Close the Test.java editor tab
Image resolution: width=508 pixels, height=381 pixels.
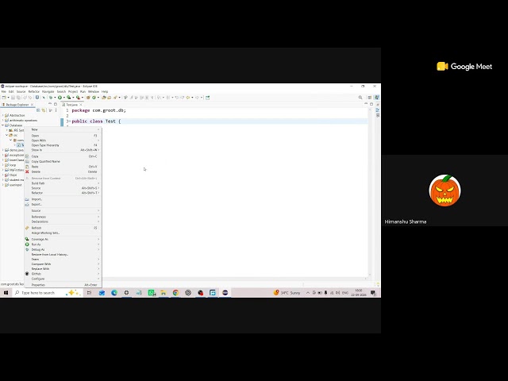point(81,105)
